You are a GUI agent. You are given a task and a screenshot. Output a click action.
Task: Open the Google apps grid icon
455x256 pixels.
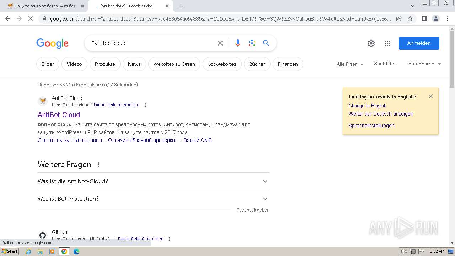click(x=387, y=43)
